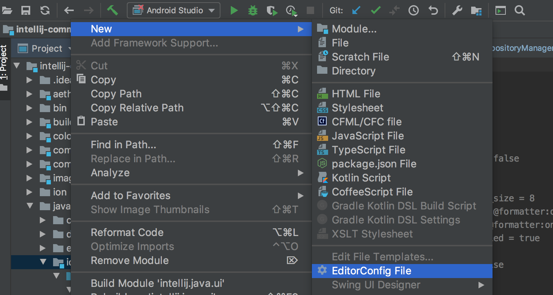Viewport: 553px width, 295px height.
Task: Create new HTML File
Action: pos(402,94)
